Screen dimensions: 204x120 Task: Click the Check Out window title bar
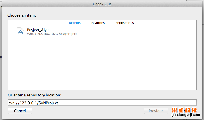[x=102, y=4]
